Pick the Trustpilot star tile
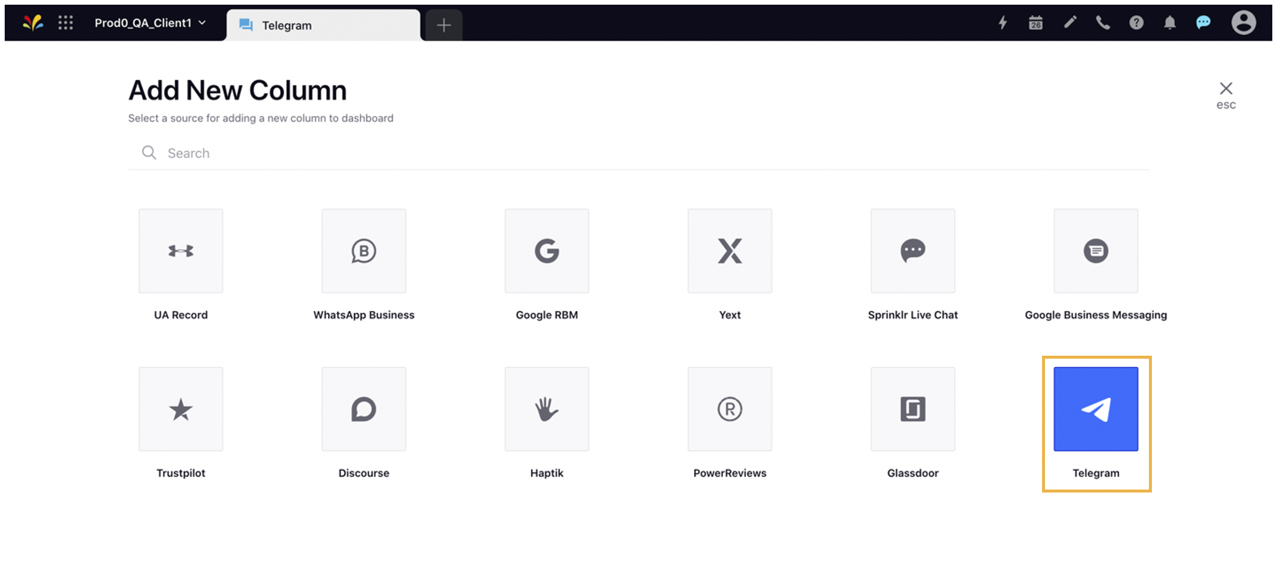This screenshot has height=587, width=1277. (181, 409)
